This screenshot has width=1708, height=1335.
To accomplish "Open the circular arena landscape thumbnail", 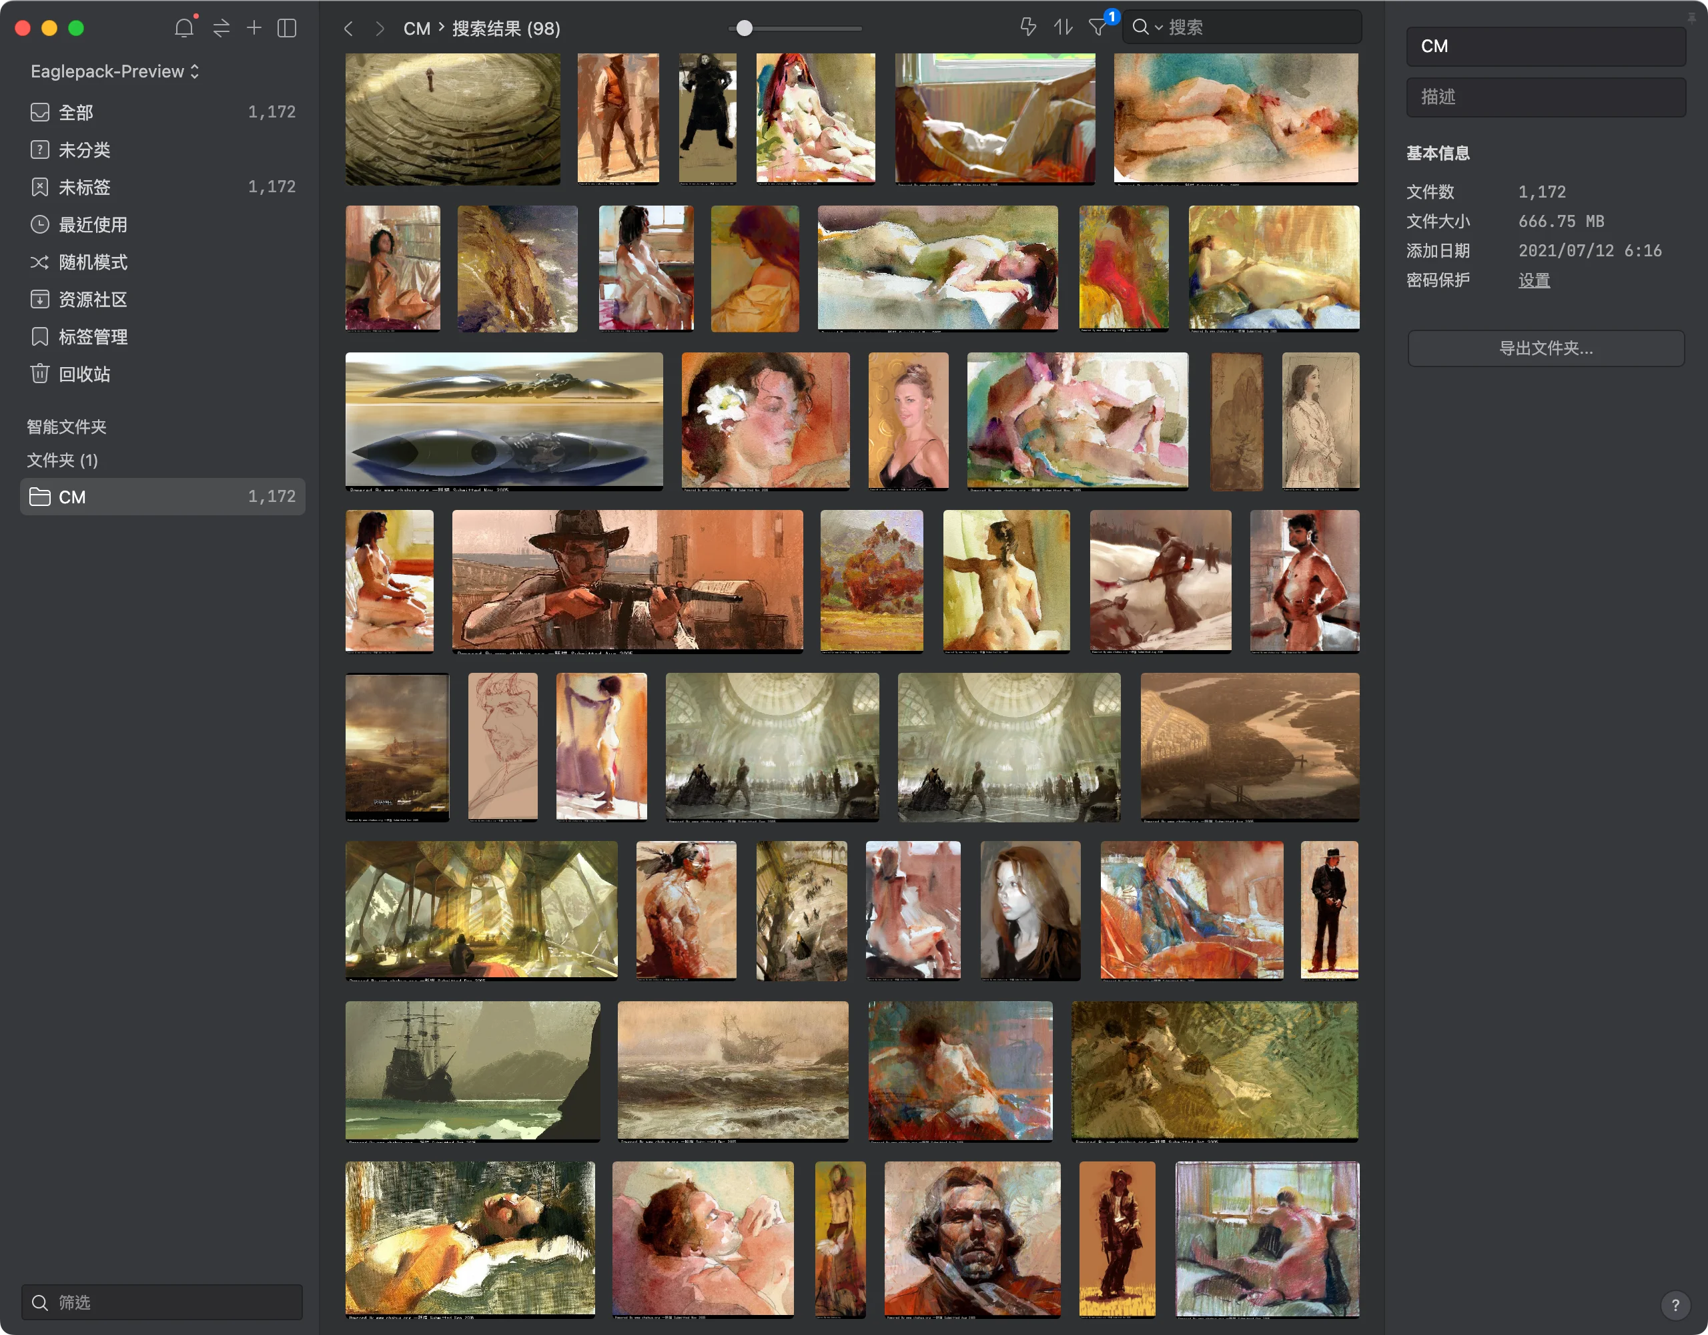I will pos(453,119).
